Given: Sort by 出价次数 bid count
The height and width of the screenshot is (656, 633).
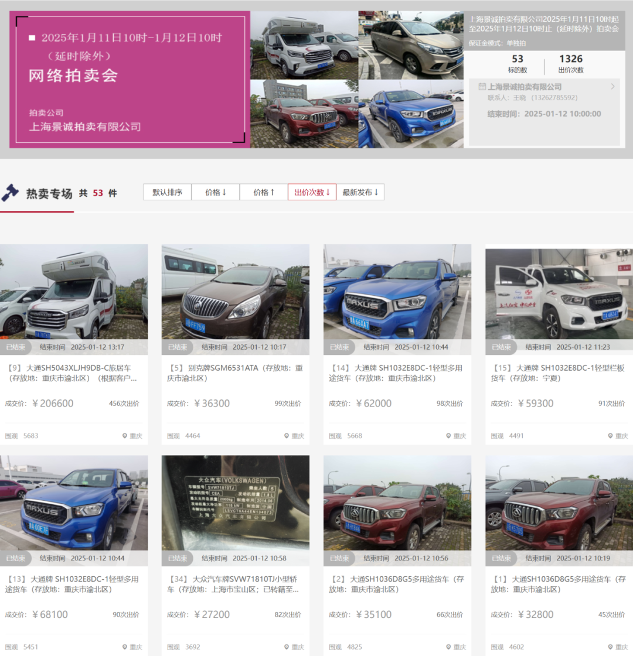Looking at the screenshot, I should point(312,192).
